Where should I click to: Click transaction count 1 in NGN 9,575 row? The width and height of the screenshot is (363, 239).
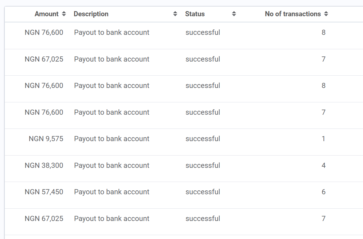pyautogui.click(x=323, y=139)
